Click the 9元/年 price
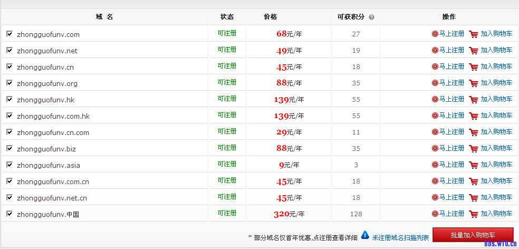The width and height of the screenshot is (519, 249). tap(289, 165)
